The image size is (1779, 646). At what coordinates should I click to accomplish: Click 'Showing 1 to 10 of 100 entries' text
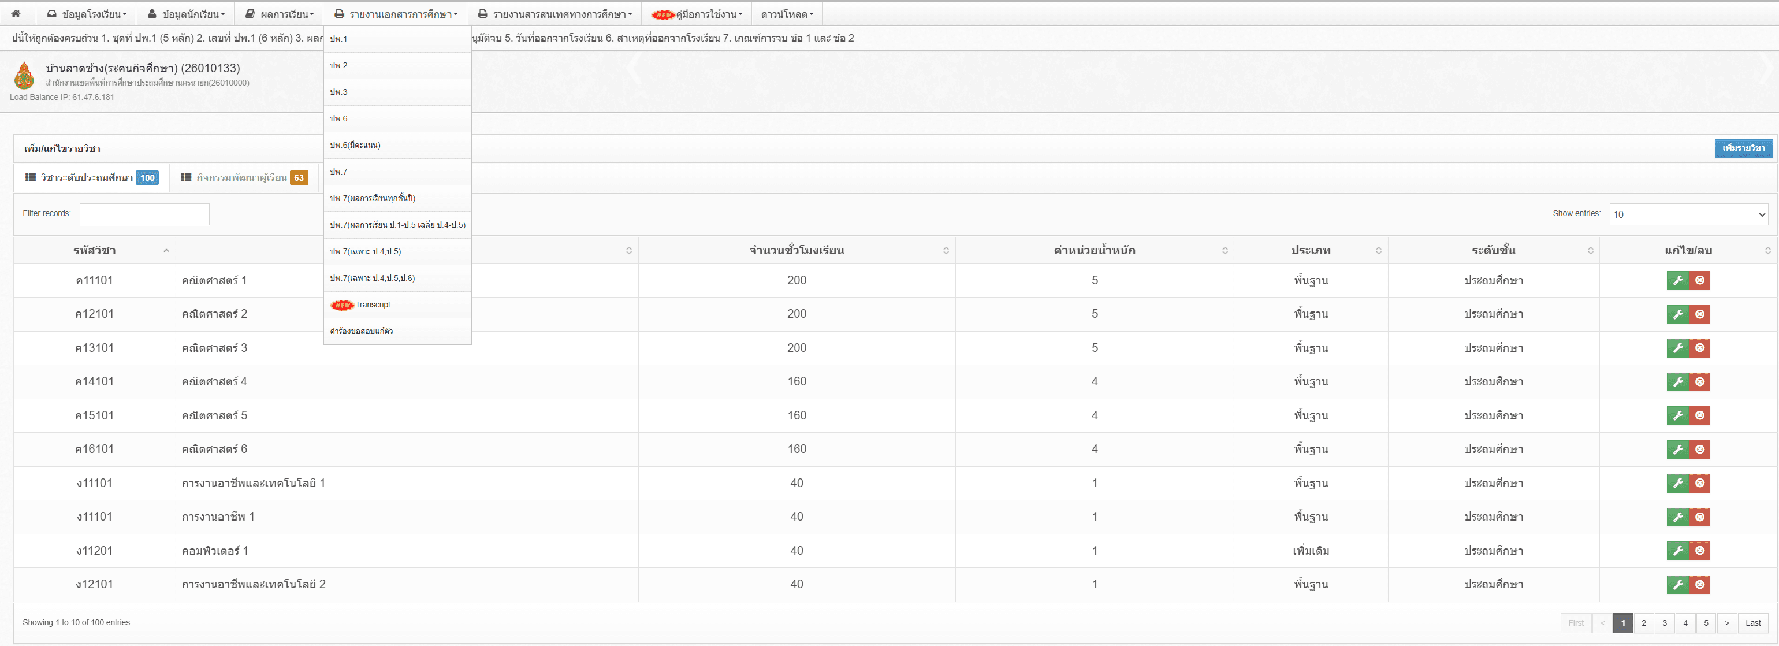pos(76,622)
